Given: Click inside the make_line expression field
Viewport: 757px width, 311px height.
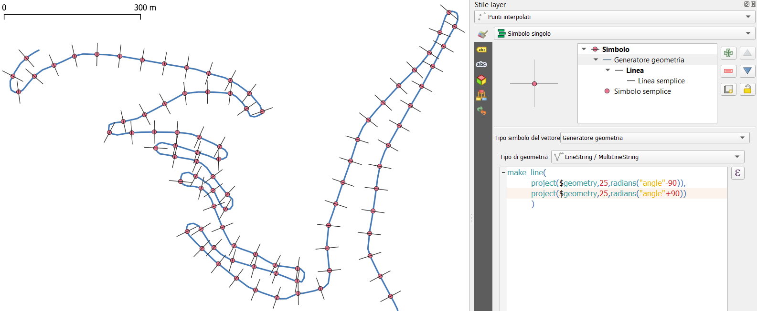Looking at the screenshot, I should 616,238.
